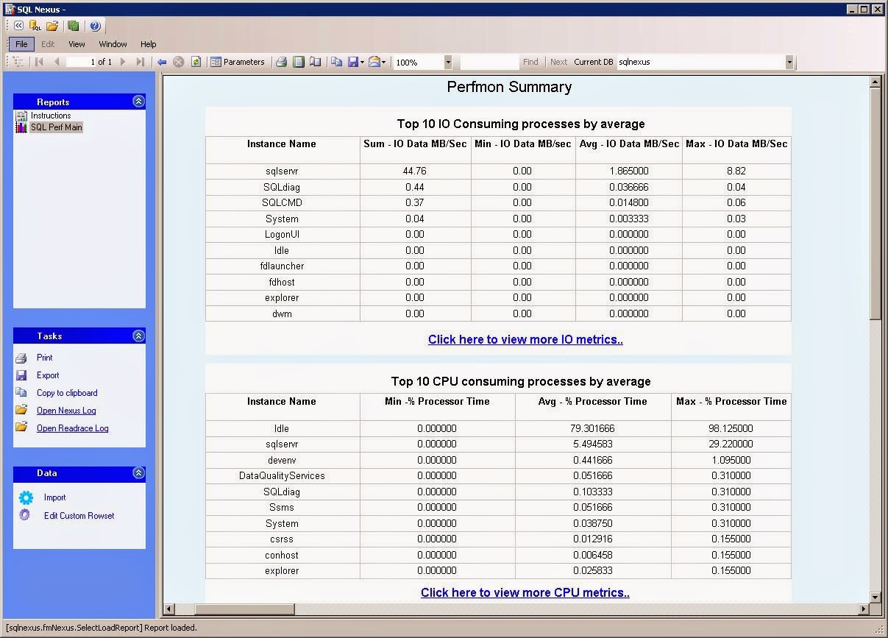Open Readrace Log link in Tasks
The width and height of the screenshot is (888, 638).
click(x=72, y=428)
